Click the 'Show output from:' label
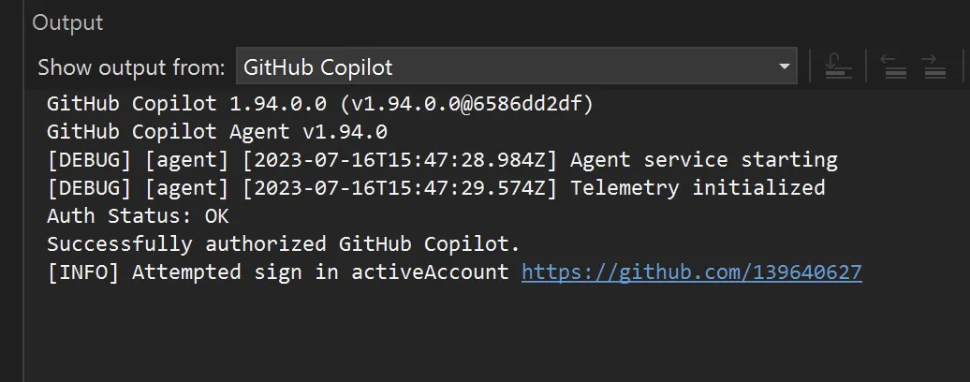Screen dimensions: 970x382 click(131, 67)
